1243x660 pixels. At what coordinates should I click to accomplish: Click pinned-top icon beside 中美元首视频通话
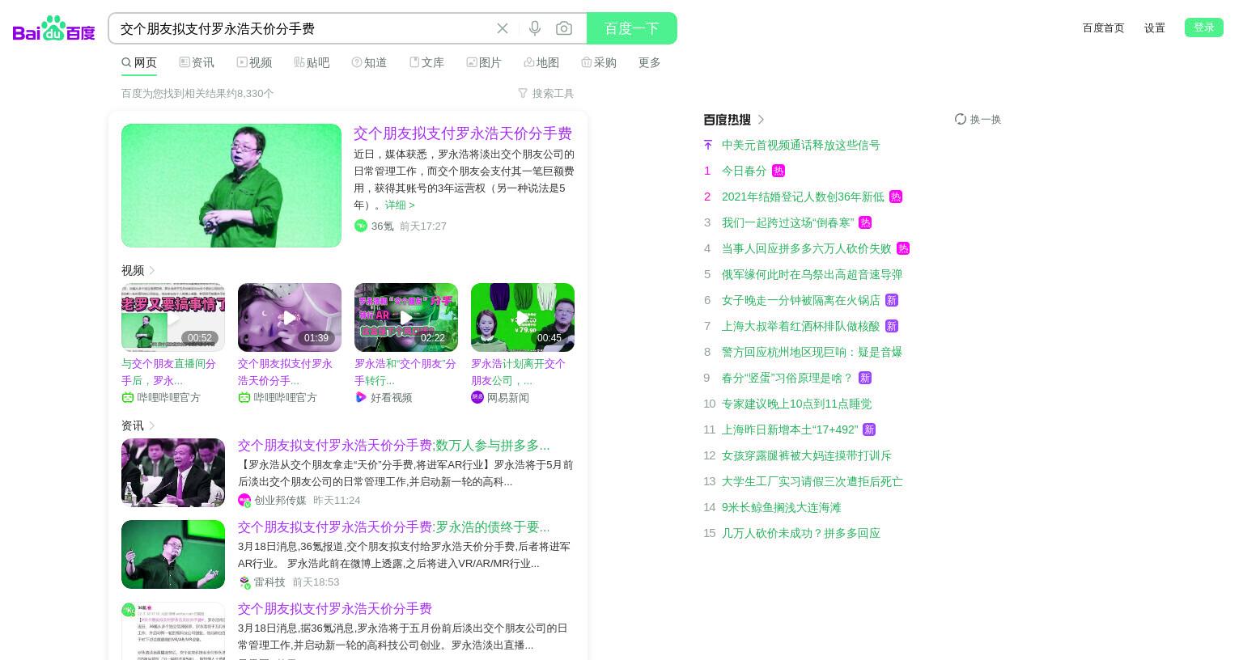(708, 145)
